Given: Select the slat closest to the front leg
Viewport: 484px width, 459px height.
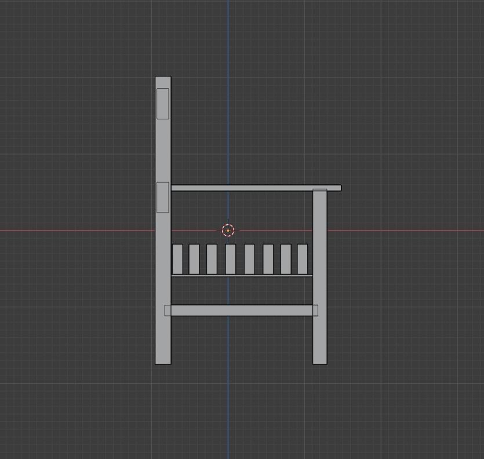Looking at the screenshot, I should point(303,259).
